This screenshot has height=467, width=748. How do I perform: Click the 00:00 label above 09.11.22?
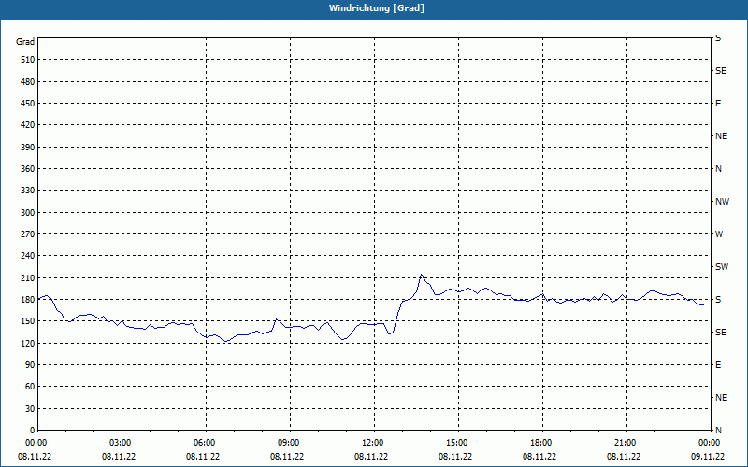coord(711,443)
